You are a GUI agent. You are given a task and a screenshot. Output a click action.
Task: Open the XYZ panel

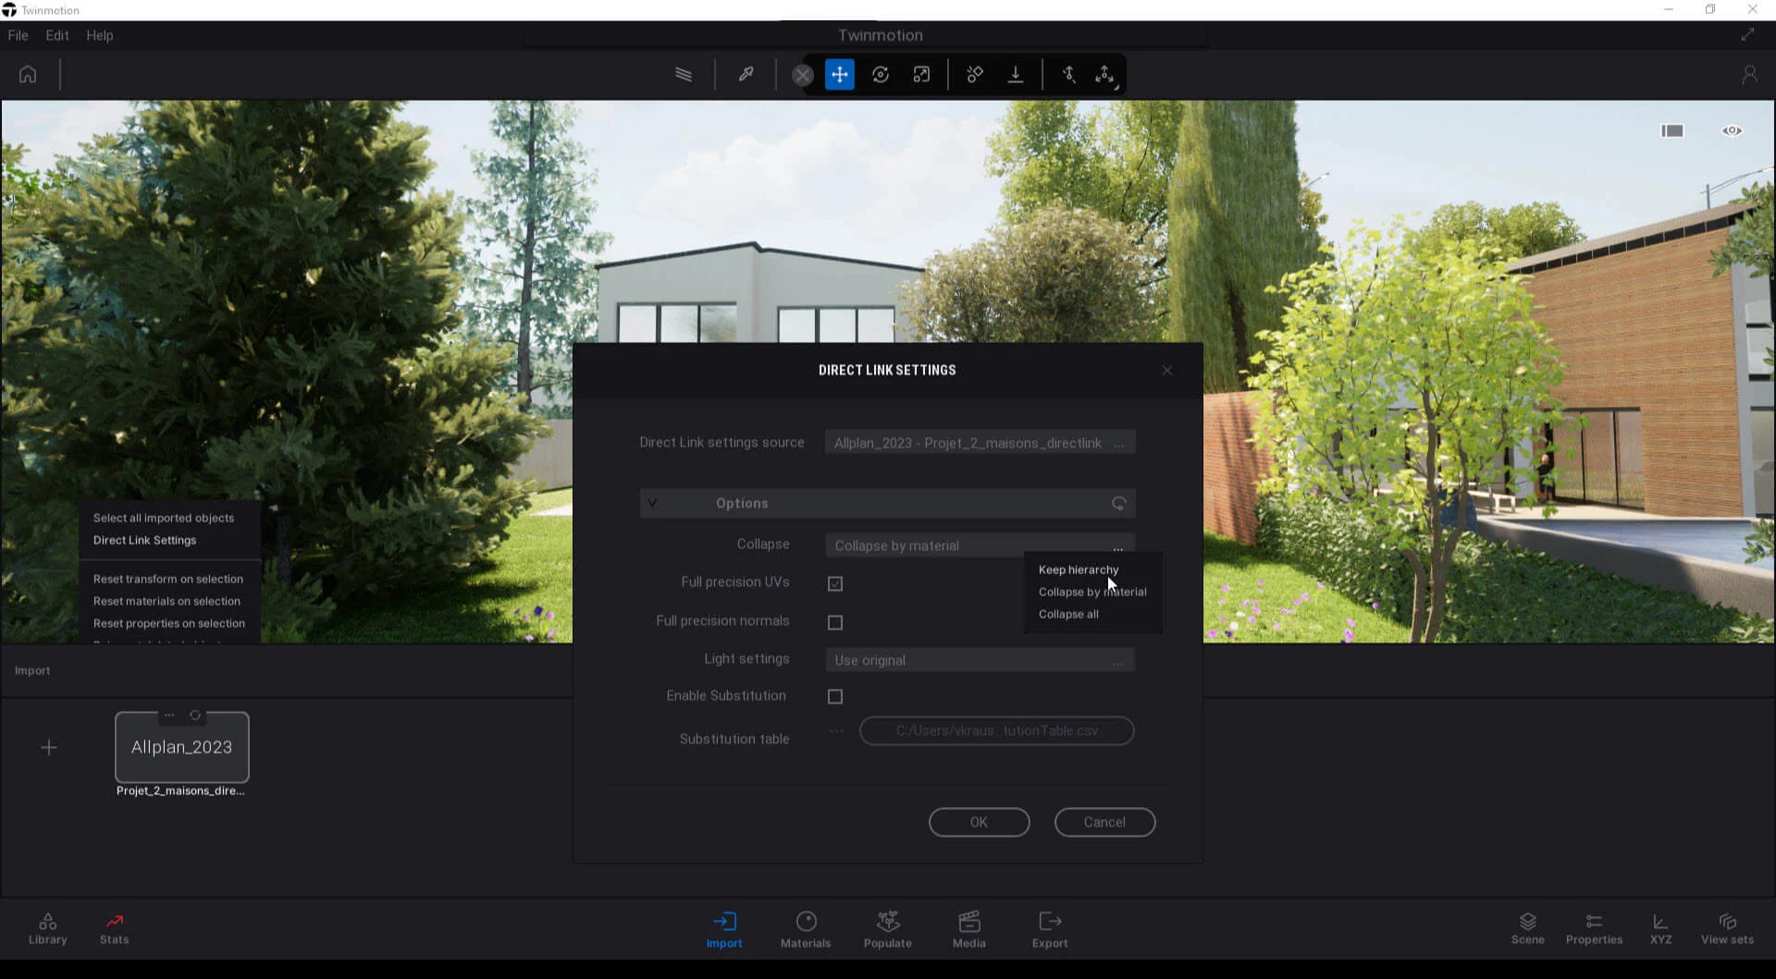tap(1660, 929)
